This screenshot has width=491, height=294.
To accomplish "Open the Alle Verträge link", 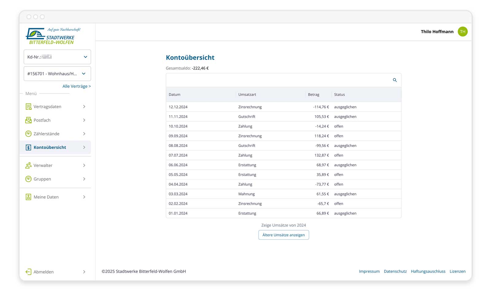I will coord(76,86).
